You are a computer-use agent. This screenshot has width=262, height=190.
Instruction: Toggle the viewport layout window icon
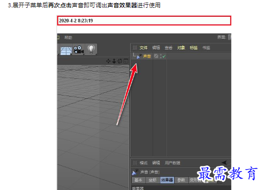[x=126, y=61]
